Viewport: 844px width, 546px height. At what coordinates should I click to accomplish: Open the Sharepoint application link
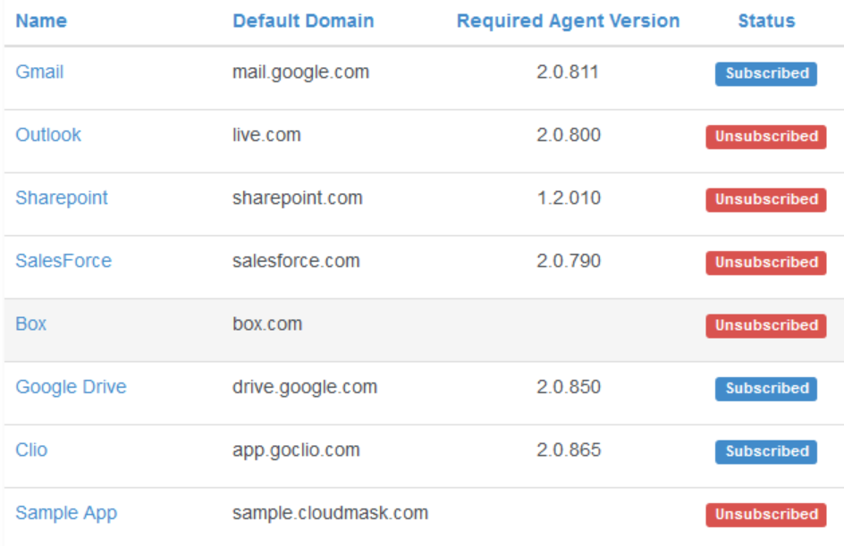coord(62,198)
